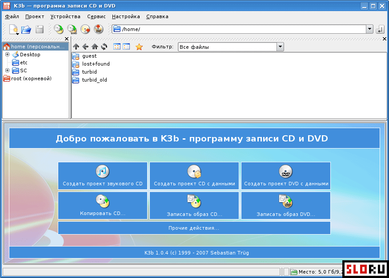Click the free space icon in the status bar
389x278 pixels.
pos(294,272)
